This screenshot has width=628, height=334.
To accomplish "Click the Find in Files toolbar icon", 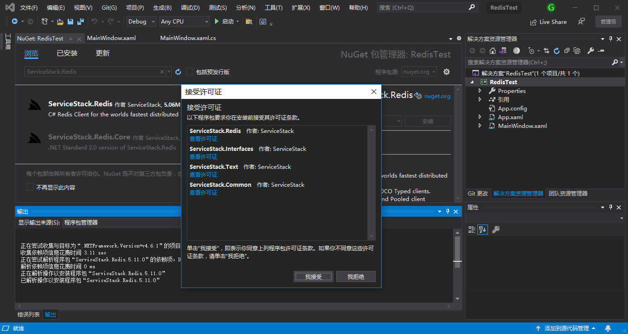I will tap(249, 22).
